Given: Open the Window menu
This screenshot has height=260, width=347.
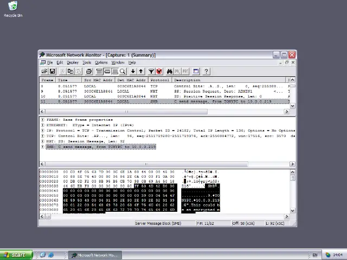Looking at the screenshot, I should point(118,63).
